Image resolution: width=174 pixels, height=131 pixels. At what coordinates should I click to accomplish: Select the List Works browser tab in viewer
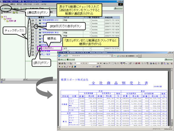(x=127, y=56)
